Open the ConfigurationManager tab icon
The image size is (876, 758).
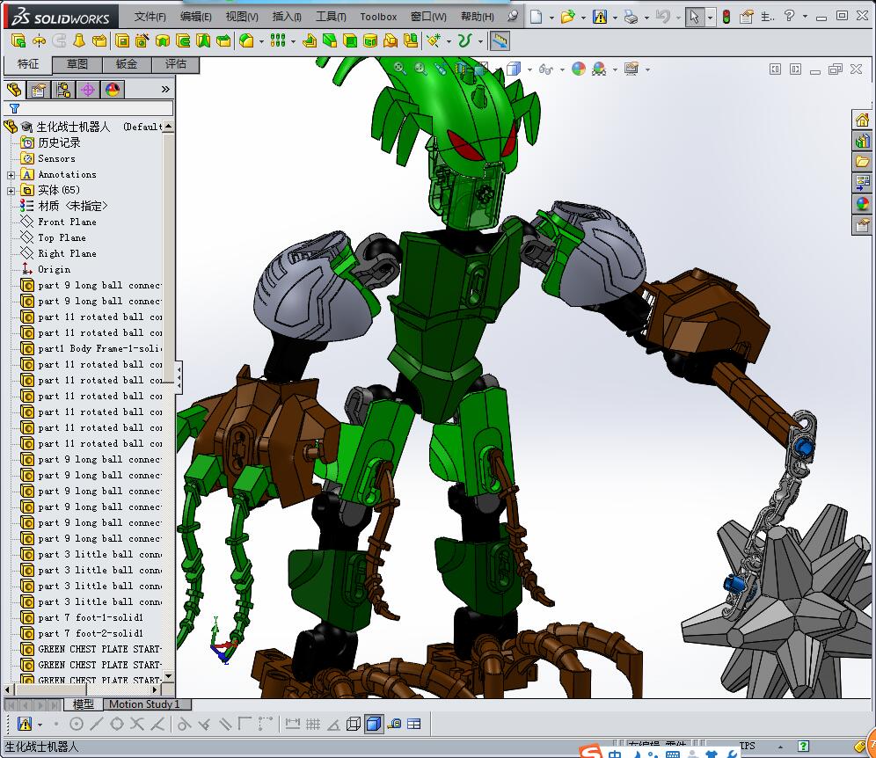coord(63,90)
